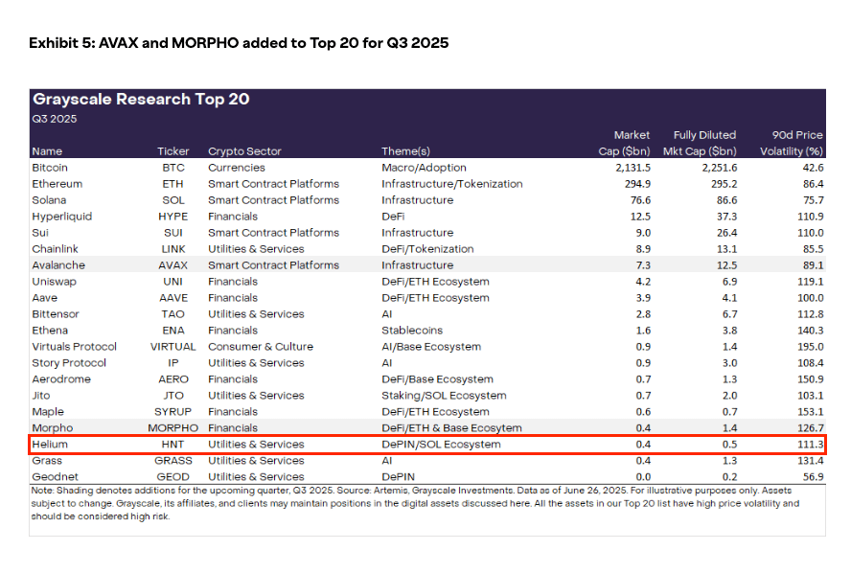Viewport: 851px width, 573px height.
Task: Click the 'Geodnet' name cell
Action: tap(55, 477)
